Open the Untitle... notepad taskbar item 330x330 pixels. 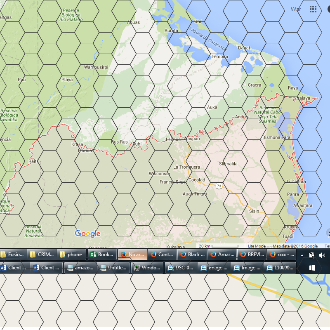(113, 268)
